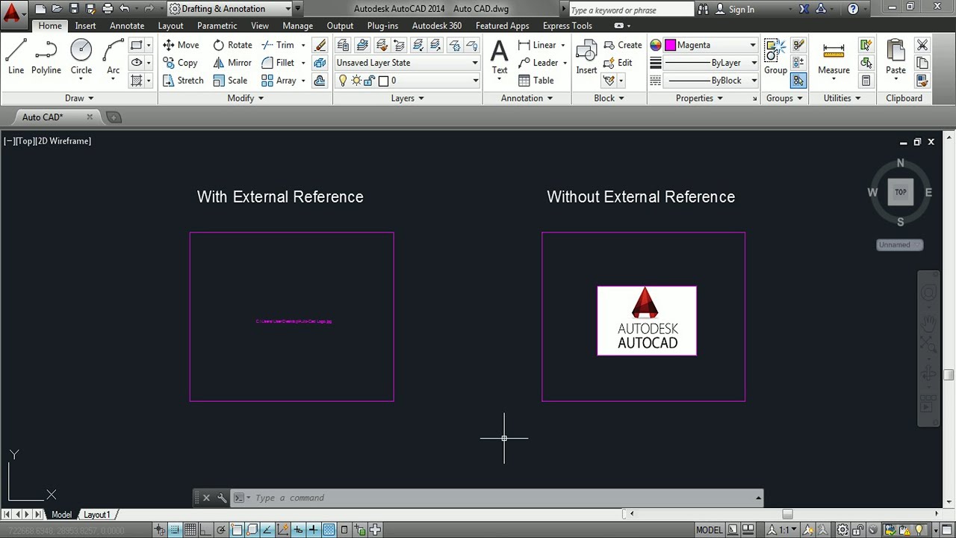This screenshot has height=538, width=956.
Task: Pick the Arc tool
Action: tap(113, 58)
